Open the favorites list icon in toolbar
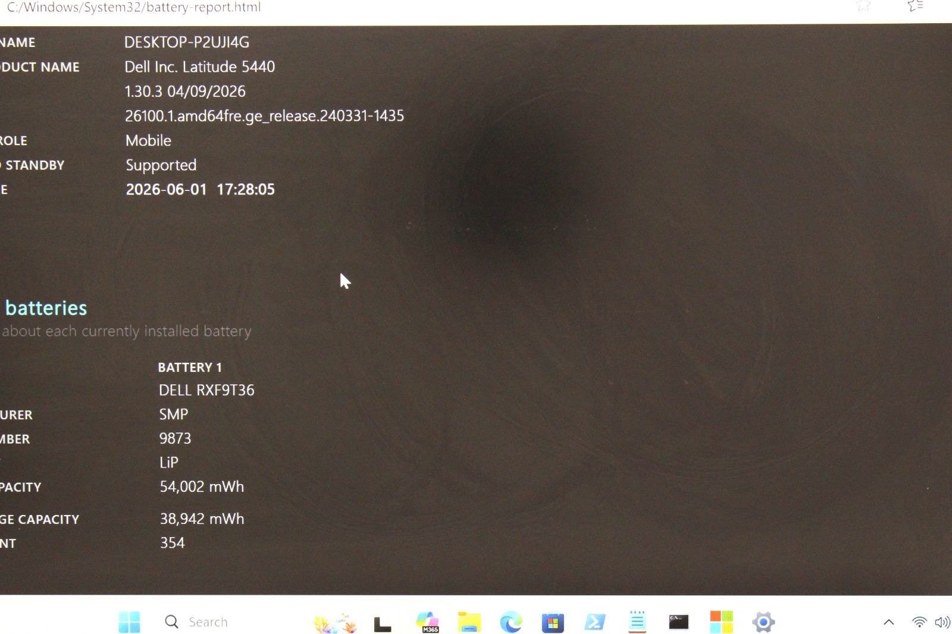 pyautogui.click(x=915, y=6)
